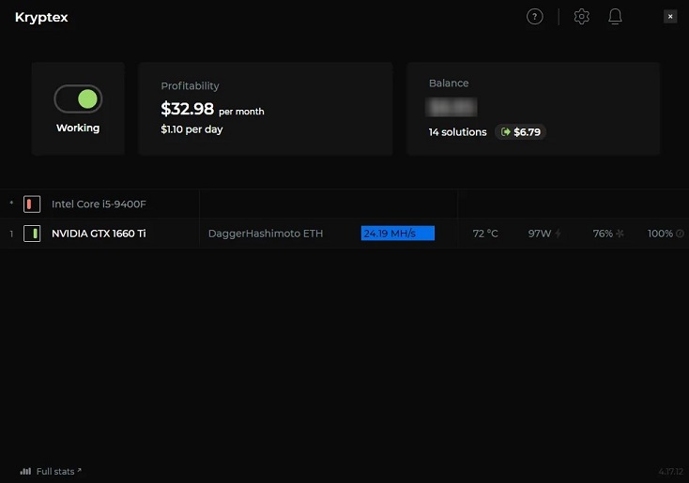Toggle the Working mining switch off
The height and width of the screenshot is (483, 689).
[78, 98]
